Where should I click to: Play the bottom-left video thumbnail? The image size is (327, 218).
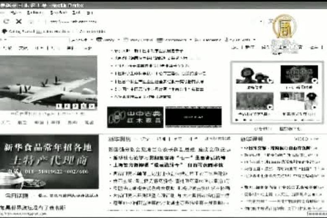254,101
